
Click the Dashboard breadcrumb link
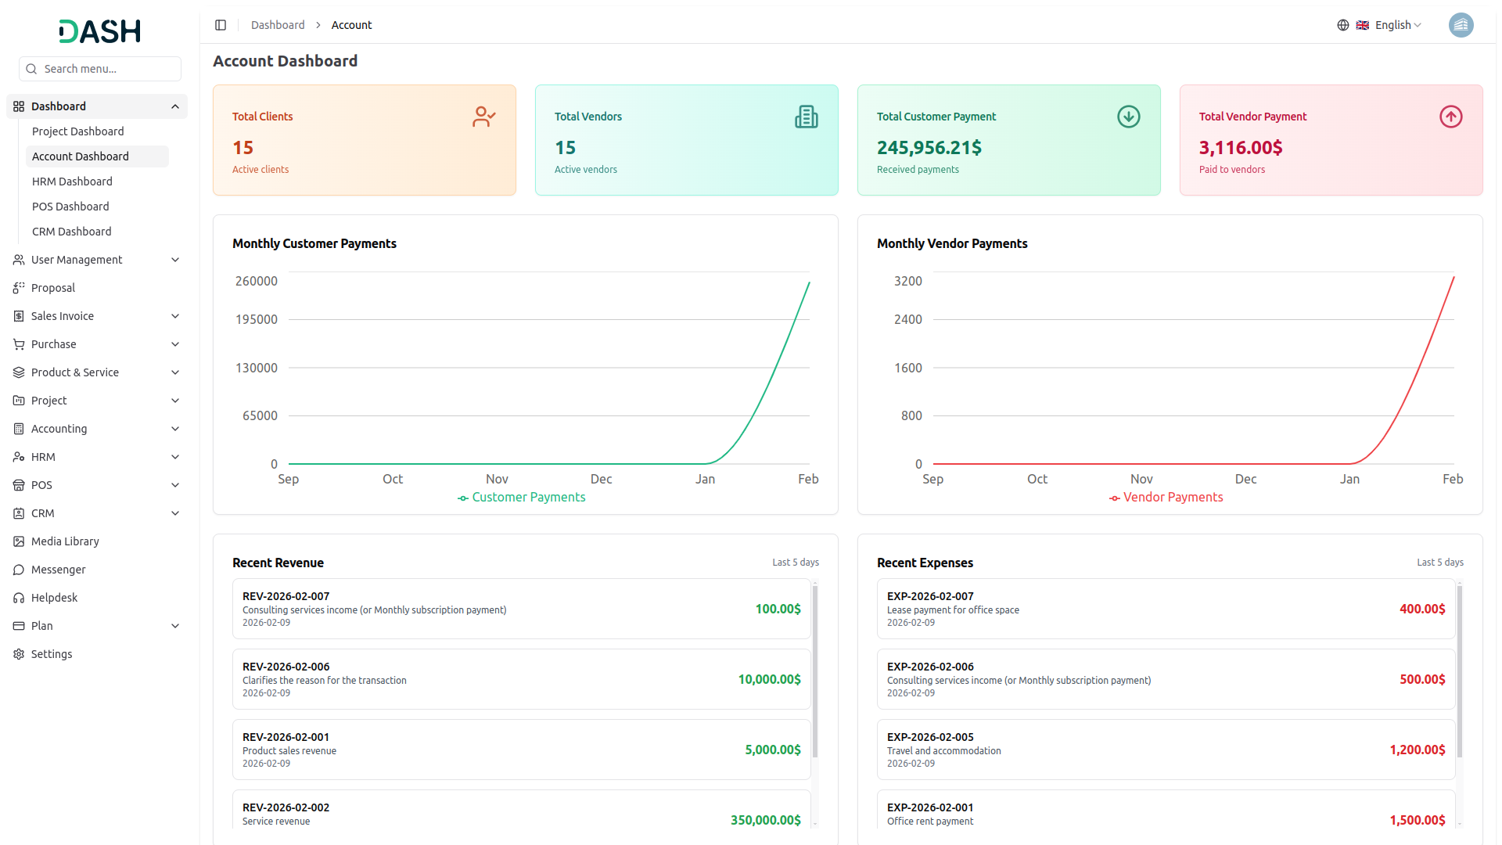point(278,25)
